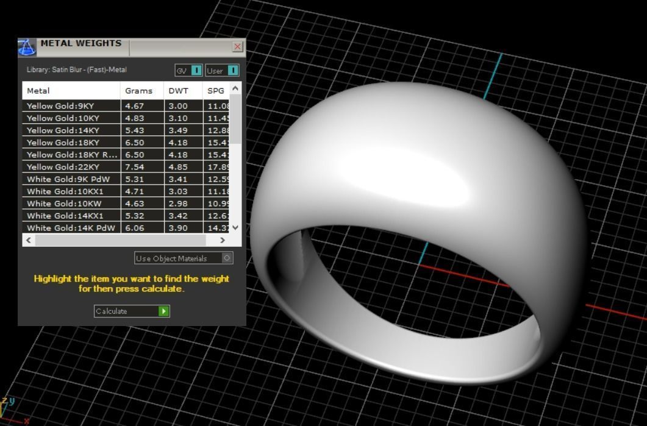647x426 pixels.
Task: Select Yellow Gold:18KY R... row
Action: click(x=126, y=155)
